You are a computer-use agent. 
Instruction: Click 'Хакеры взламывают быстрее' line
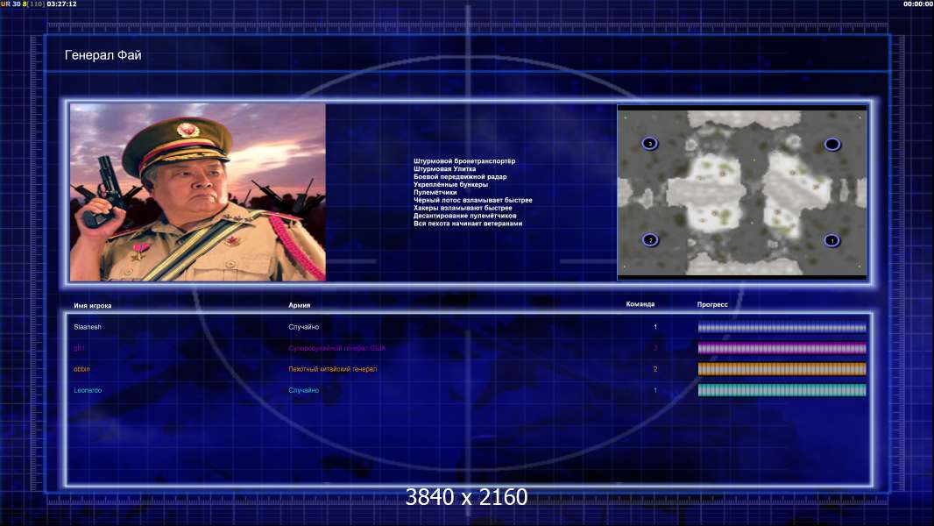coord(463,208)
